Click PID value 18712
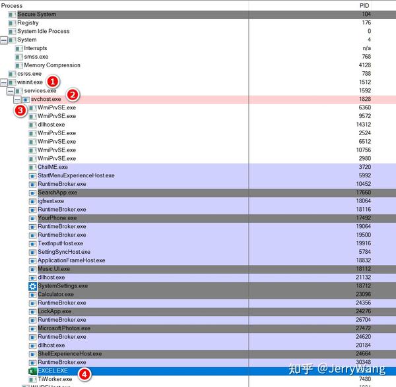Screen dimensions: 396x387 click(x=364, y=285)
